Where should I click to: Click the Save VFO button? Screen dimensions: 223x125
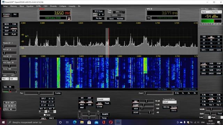(111, 18)
